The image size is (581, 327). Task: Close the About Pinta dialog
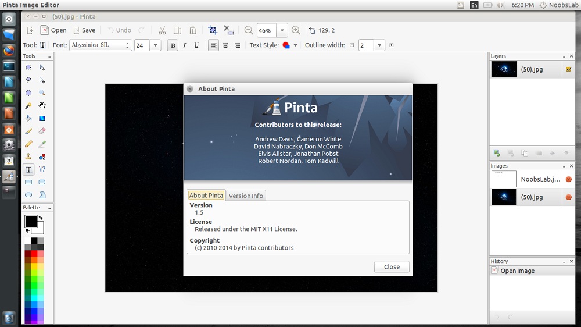[392, 266]
